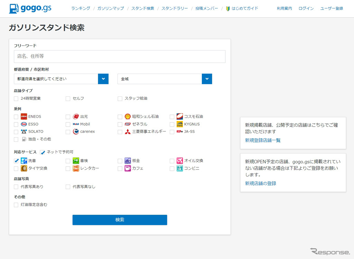Screen dimensions: 354x259
Task: Enable the 24時間営業 checkbox
Action: 16,99
